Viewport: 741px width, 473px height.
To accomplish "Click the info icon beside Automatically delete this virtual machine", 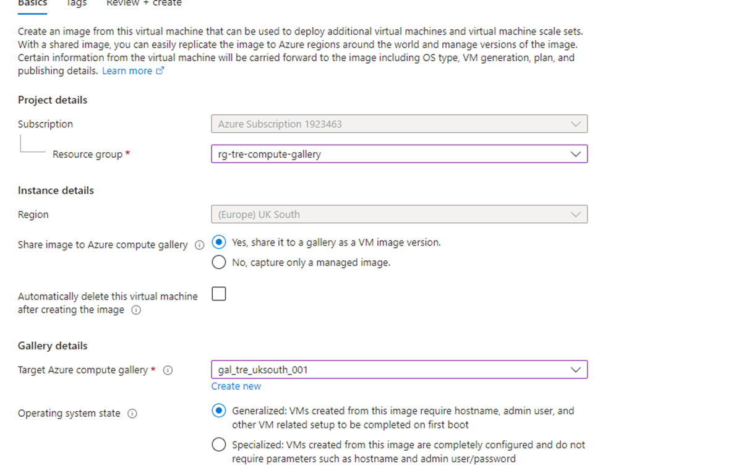I will click(x=136, y=310).
